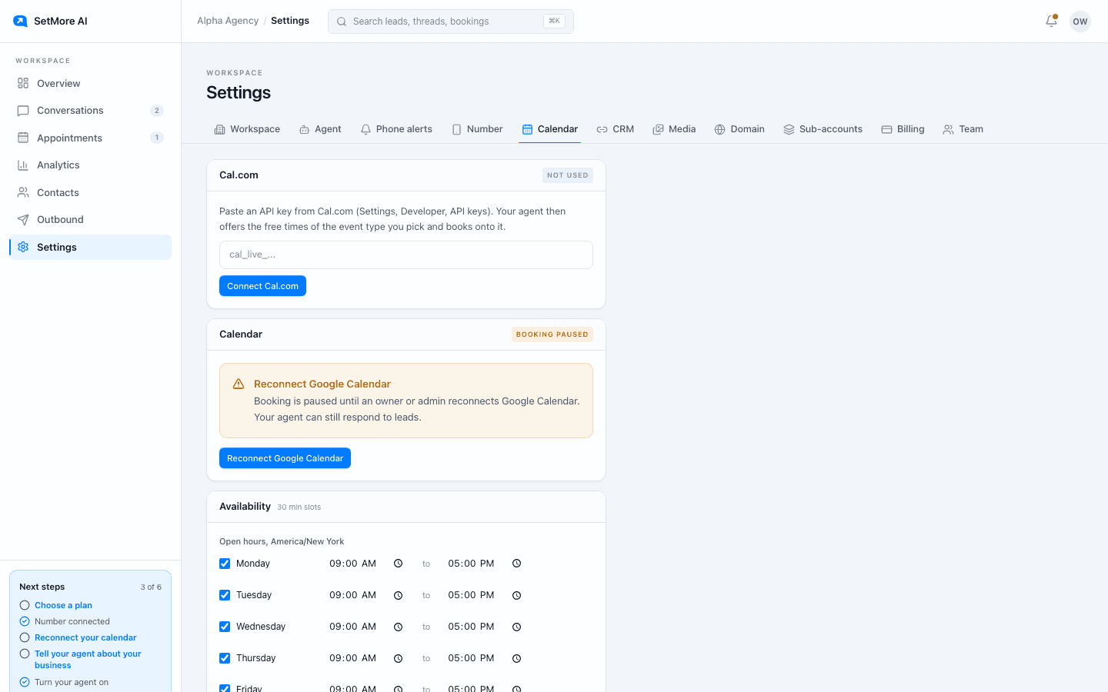Edit Tuesday end time 05:00 PM
This screenshot has width=1108, height=692.
pos(471,595)
